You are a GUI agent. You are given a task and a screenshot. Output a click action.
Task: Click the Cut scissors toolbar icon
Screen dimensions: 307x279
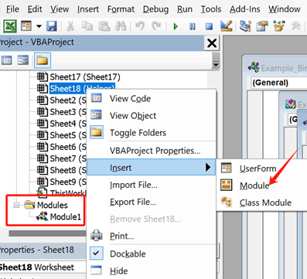click(70, 26)
